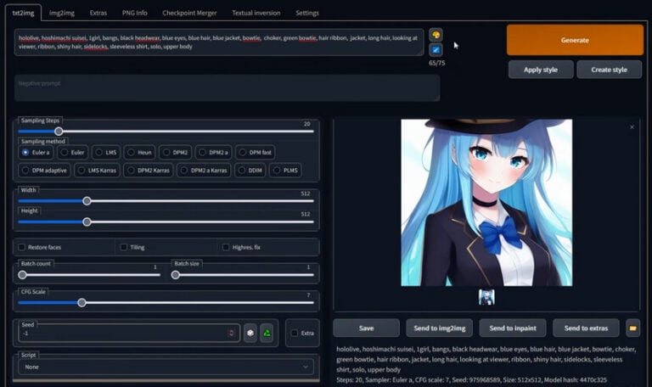The image size is (652, 387).
Task: Select the LMS sampler
Action: click(106, 153)
